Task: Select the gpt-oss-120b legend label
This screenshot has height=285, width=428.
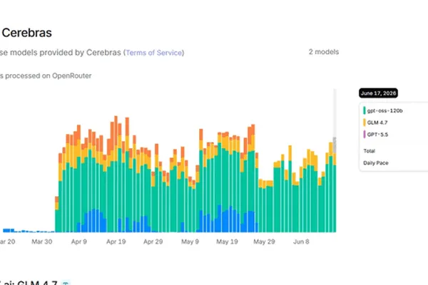Action: pyautogui.click(x=385, y=110)
